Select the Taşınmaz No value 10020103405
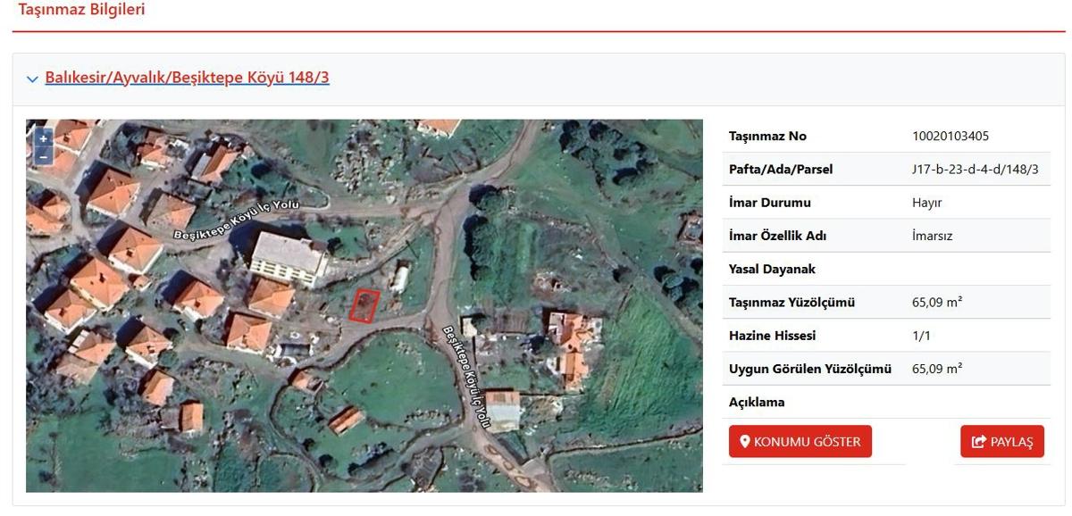This screenshot has width=1072, height=516. [951, 137]
